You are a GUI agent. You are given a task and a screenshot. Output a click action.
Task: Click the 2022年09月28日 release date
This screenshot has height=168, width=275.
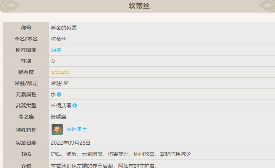tap(71, 142)
